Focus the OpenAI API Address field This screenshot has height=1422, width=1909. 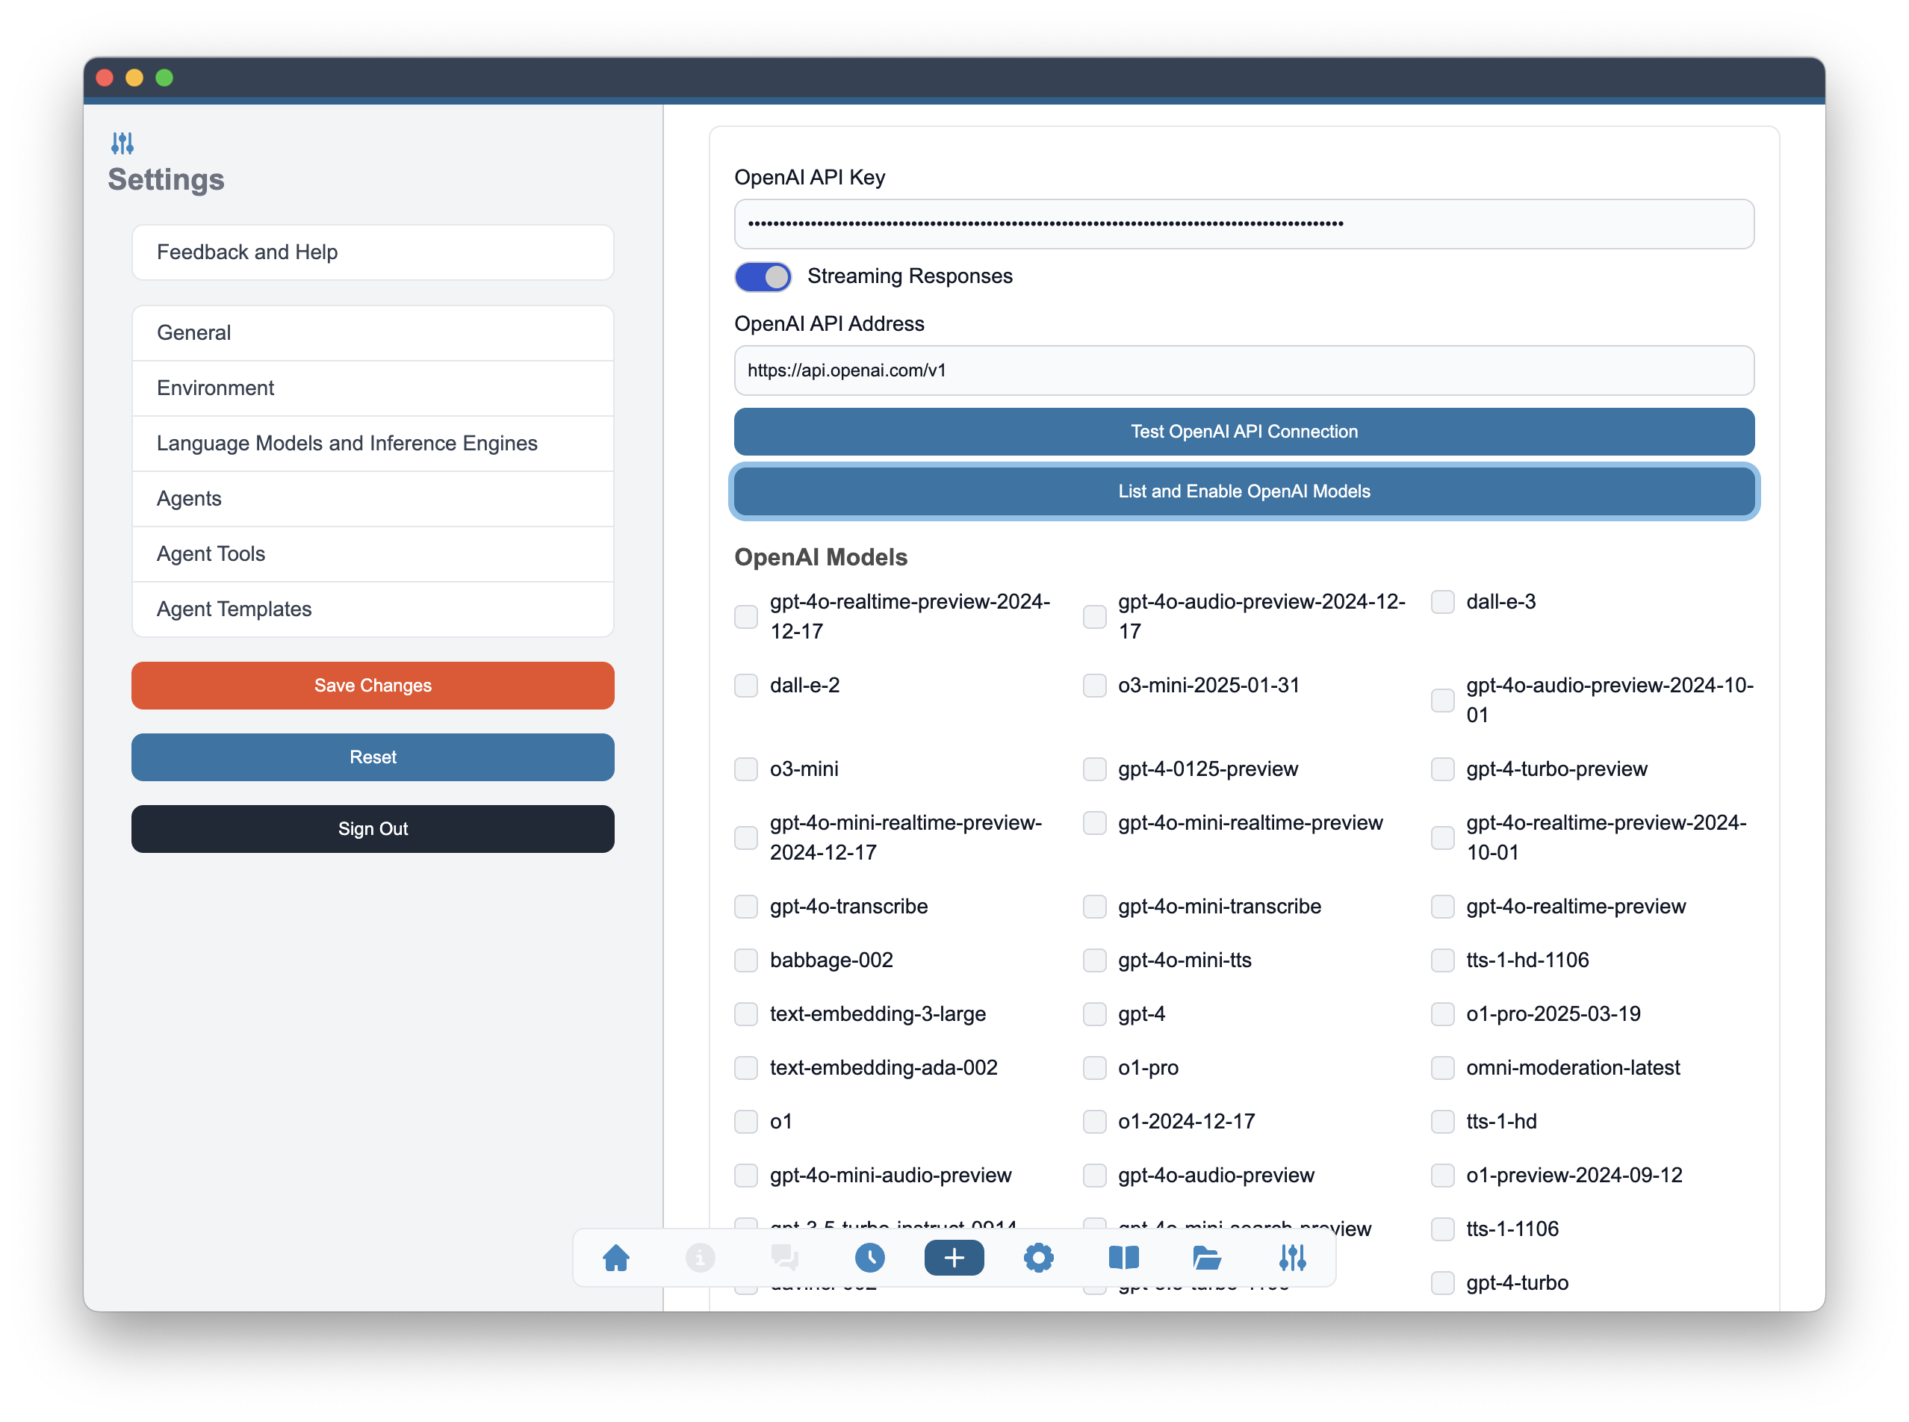[1244, 370]
